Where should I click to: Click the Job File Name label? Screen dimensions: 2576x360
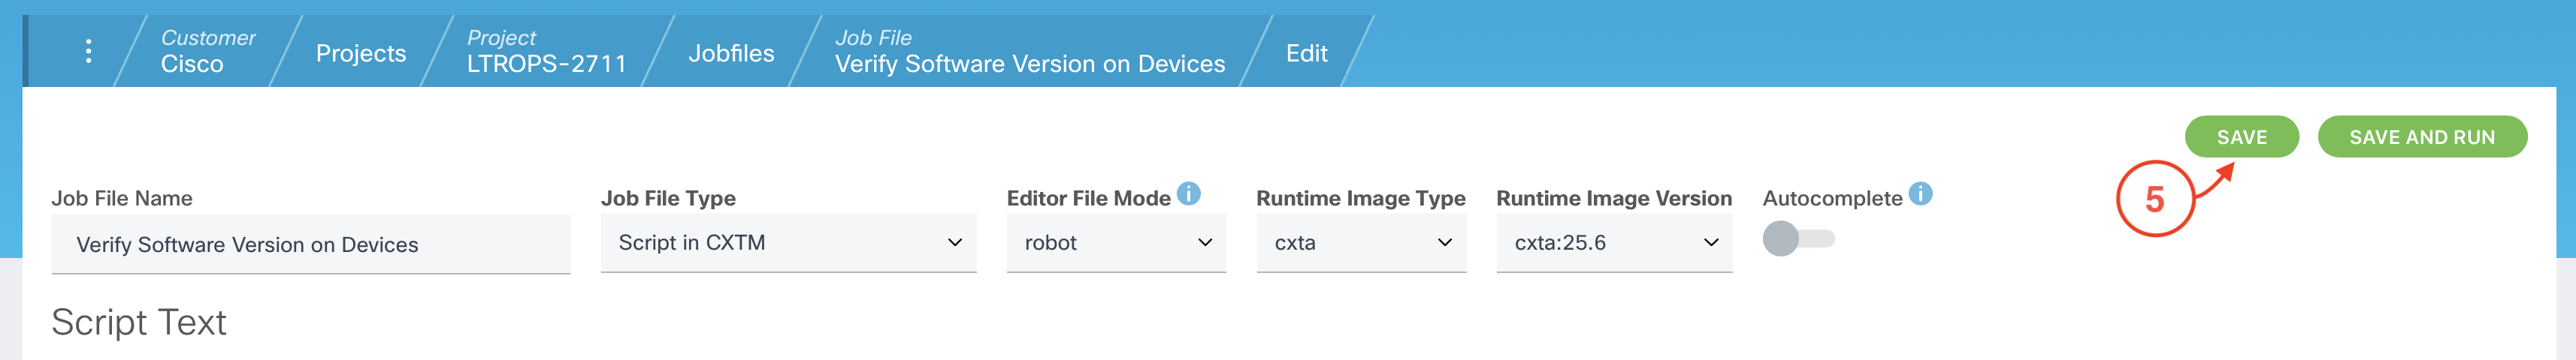[x=122, y=199]
